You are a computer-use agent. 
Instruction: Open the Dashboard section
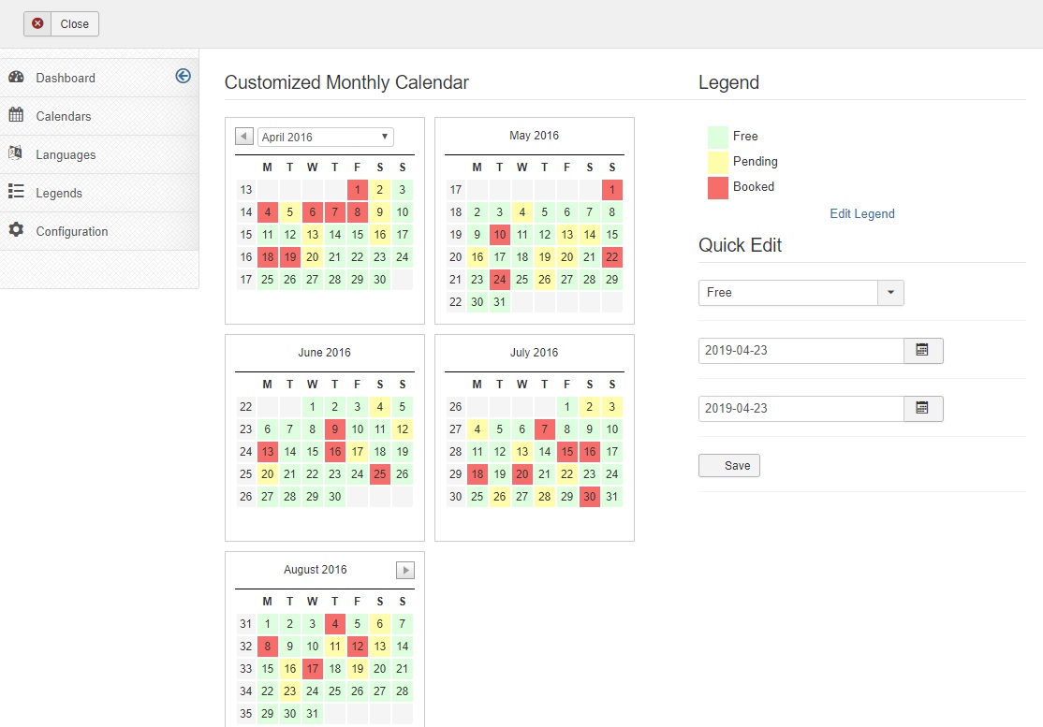(64, 78)
